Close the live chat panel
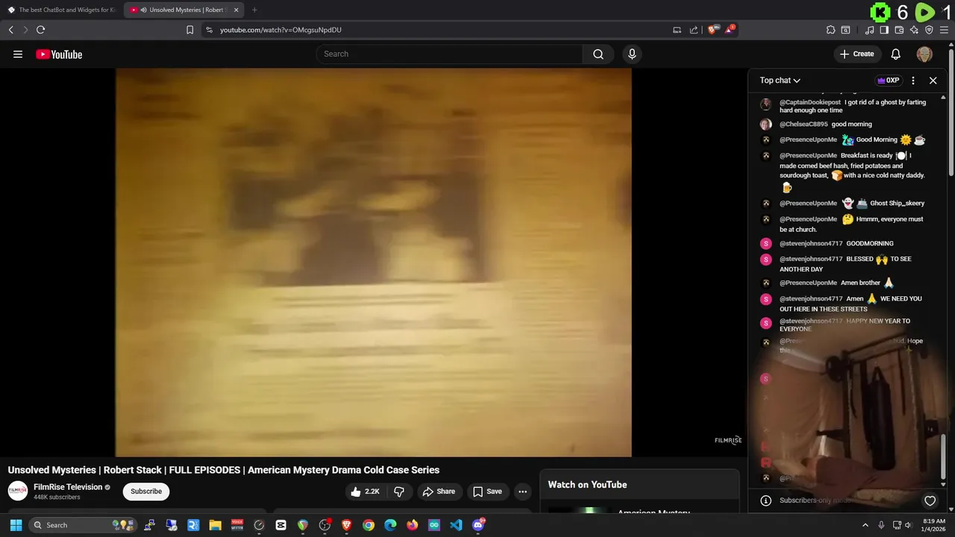Image resolution: width=955 pixels, height=537 pixels. [933, 81]
